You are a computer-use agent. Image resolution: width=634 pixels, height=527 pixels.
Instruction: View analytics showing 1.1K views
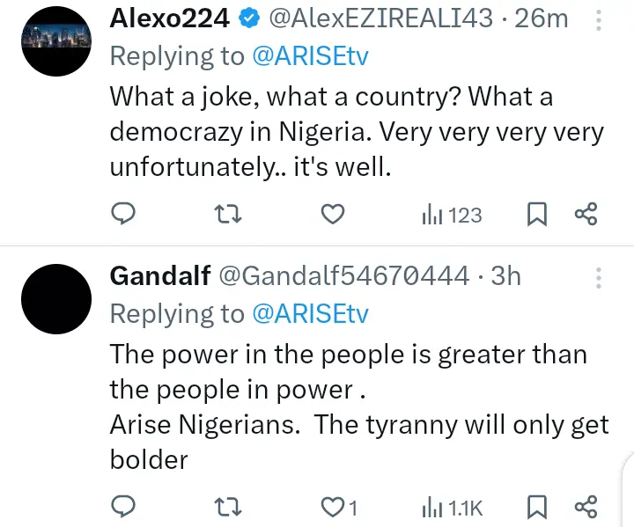click(452, 506)
